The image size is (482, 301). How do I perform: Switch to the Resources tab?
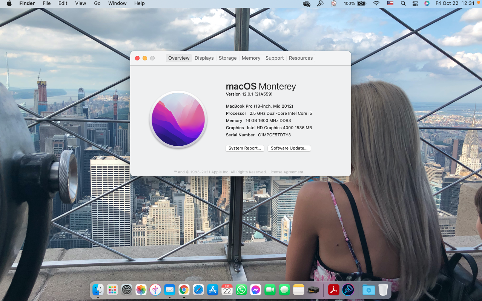301,58
